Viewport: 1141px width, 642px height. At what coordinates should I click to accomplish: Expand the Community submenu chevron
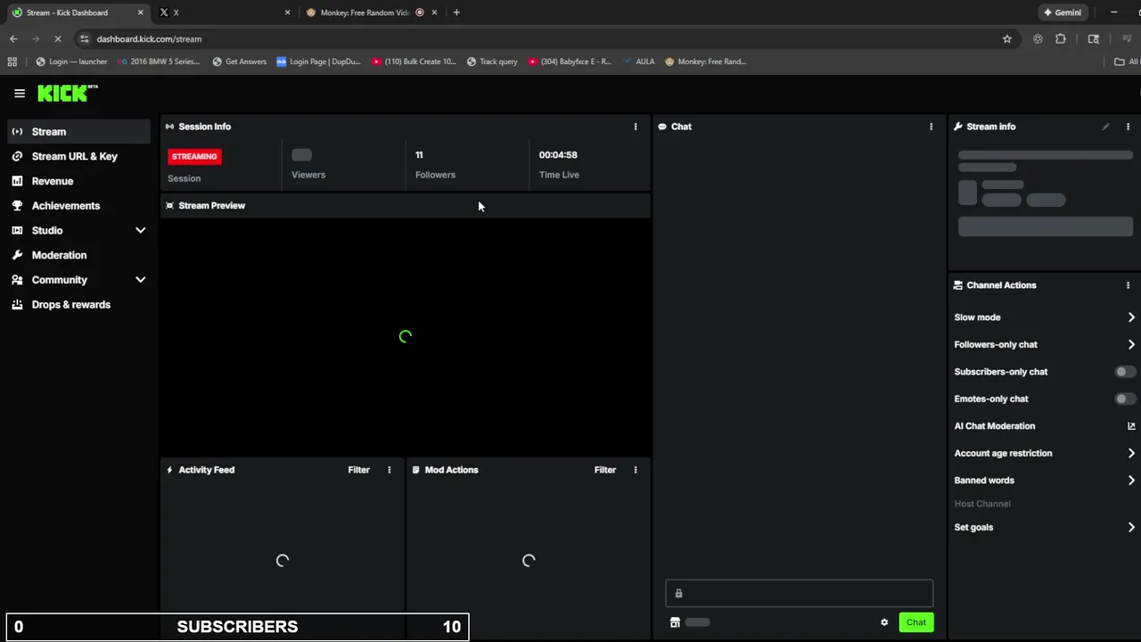140,280
